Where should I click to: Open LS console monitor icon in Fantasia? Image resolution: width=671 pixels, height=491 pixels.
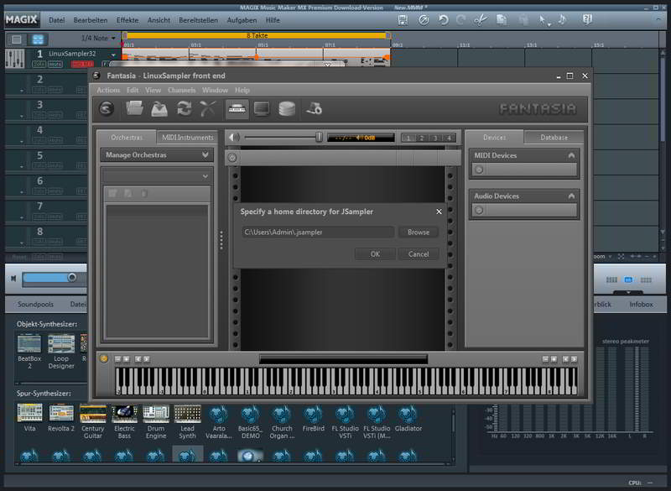click(x=262, y=109)
